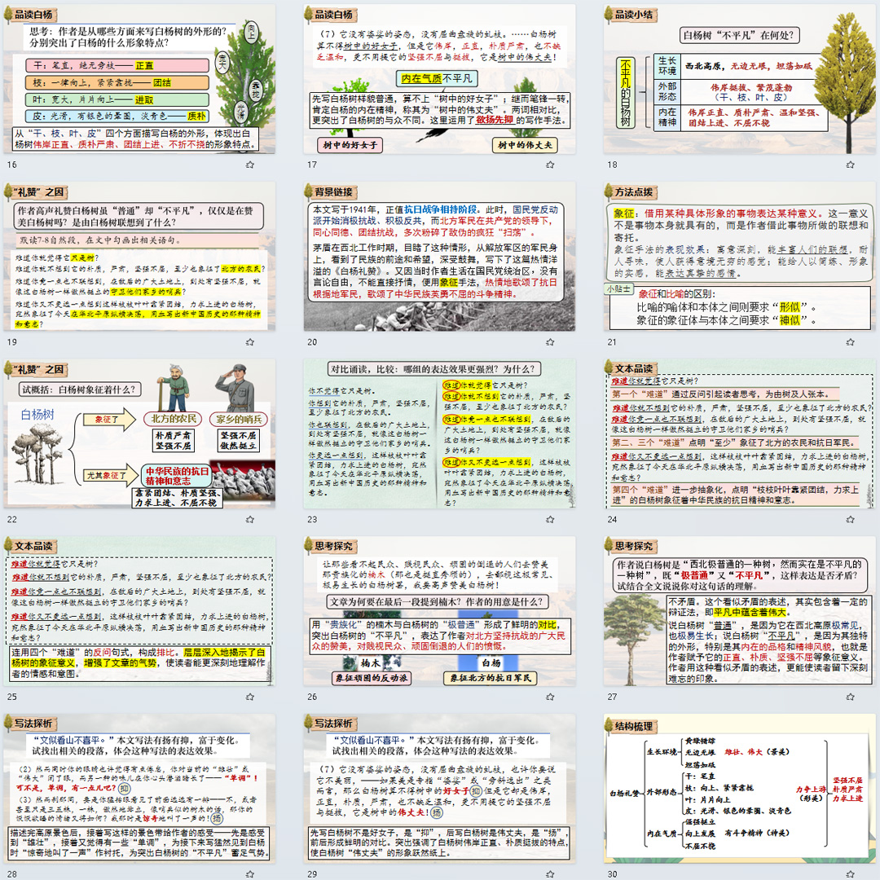Click the animation star icon under slide 21
The height and width of the screenshot is (880, 880).
coord(850,341)
